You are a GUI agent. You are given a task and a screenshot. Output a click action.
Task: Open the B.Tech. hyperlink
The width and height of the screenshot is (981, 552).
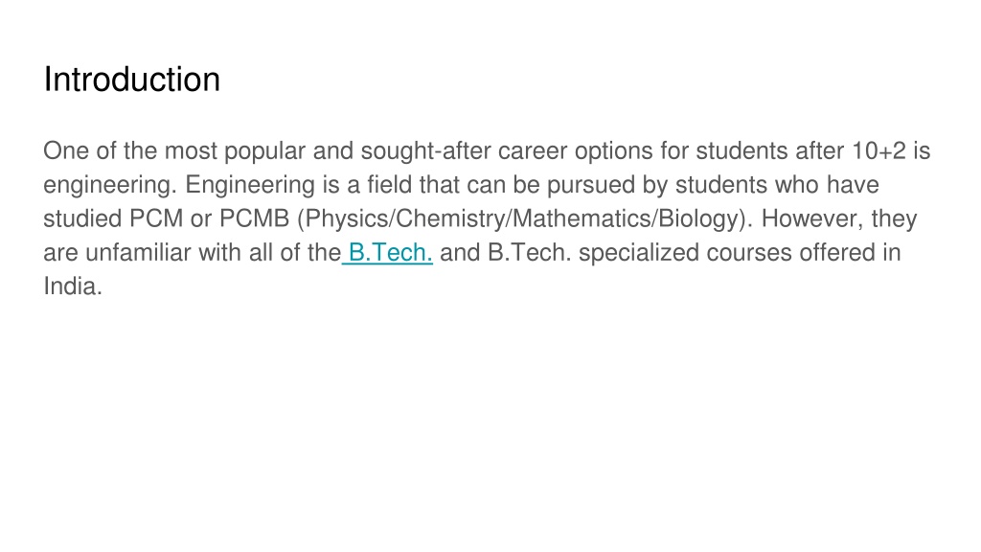[x=391, y=253]
